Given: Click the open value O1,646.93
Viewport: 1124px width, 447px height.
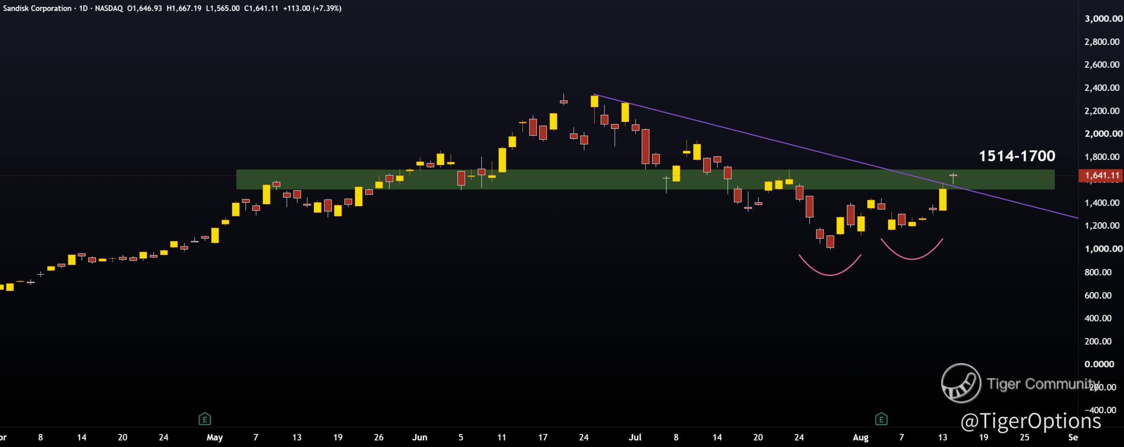Looking at the screenshot, I should pyautogui.click(x=145, y=8).
